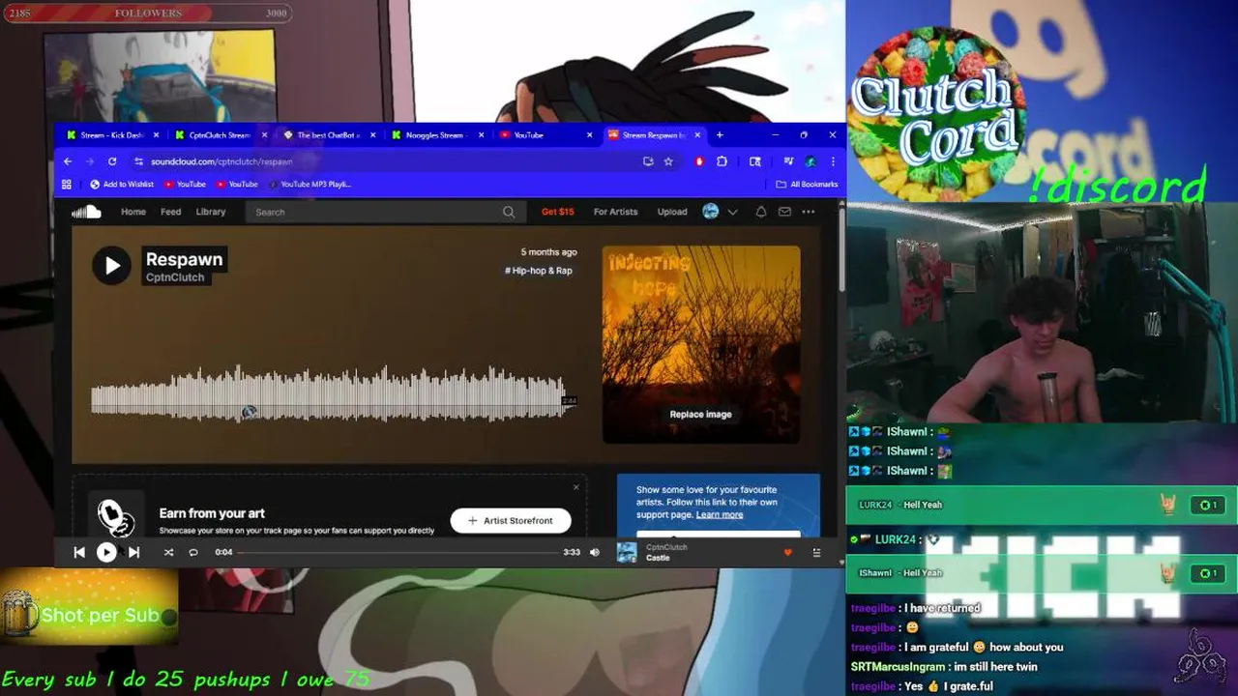Open the notifications bell
The image size is (1238, 696).
pyautogui.click(x=761, y=212)
